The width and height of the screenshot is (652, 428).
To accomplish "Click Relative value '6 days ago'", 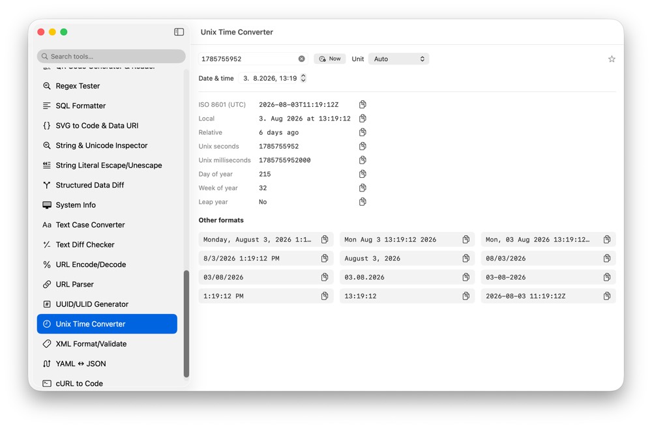I will [x=278, y=132].
